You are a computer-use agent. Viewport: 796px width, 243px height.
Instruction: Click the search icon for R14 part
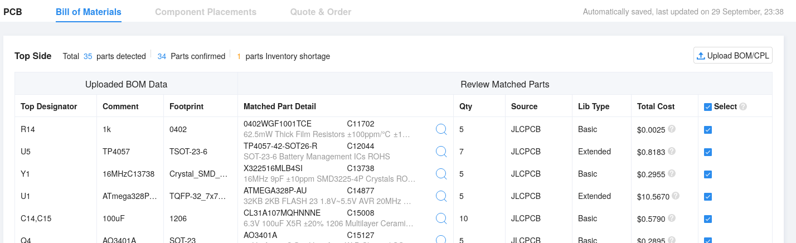coord(441,129)
